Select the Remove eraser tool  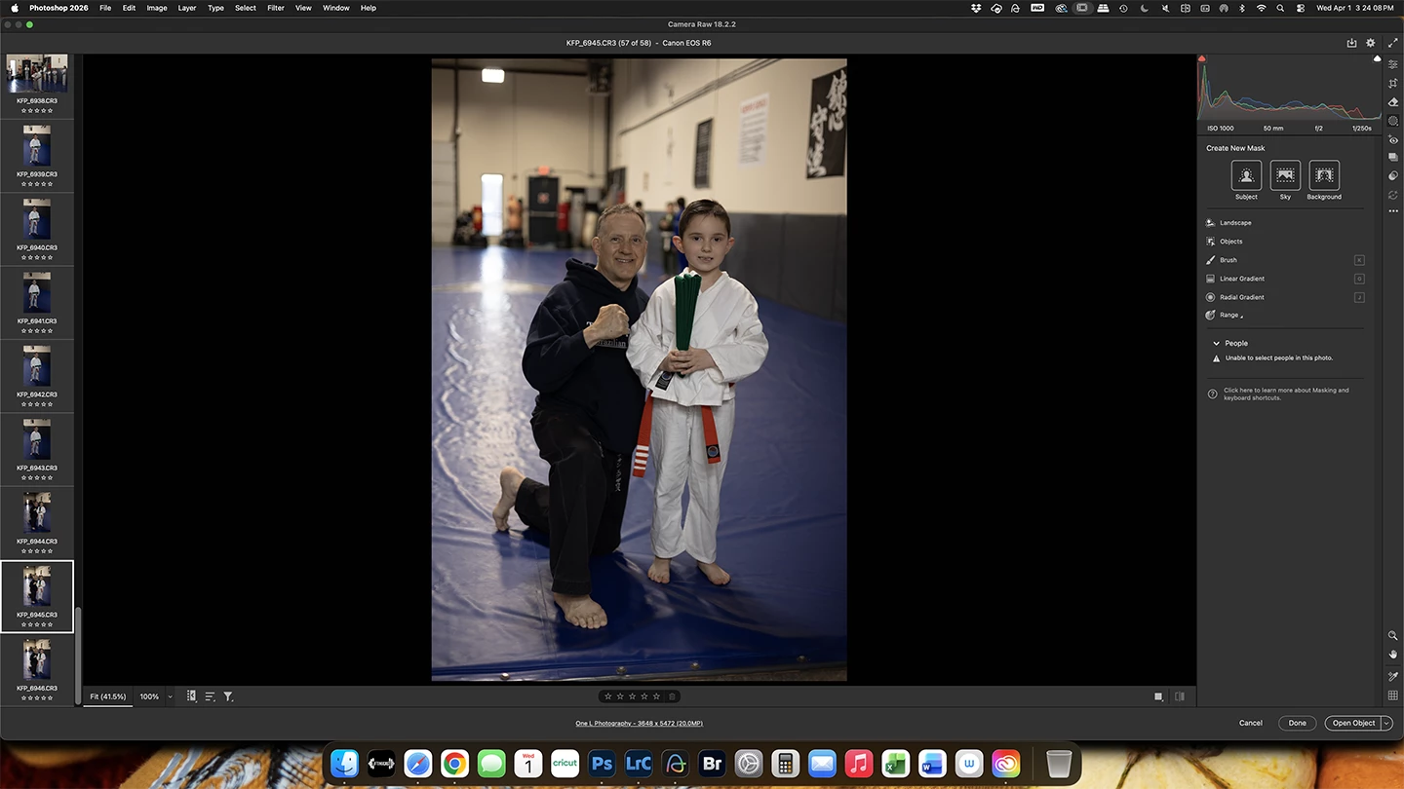[1392, 102]
